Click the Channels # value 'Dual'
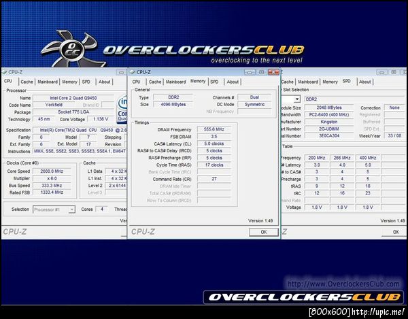 [254, 97]
